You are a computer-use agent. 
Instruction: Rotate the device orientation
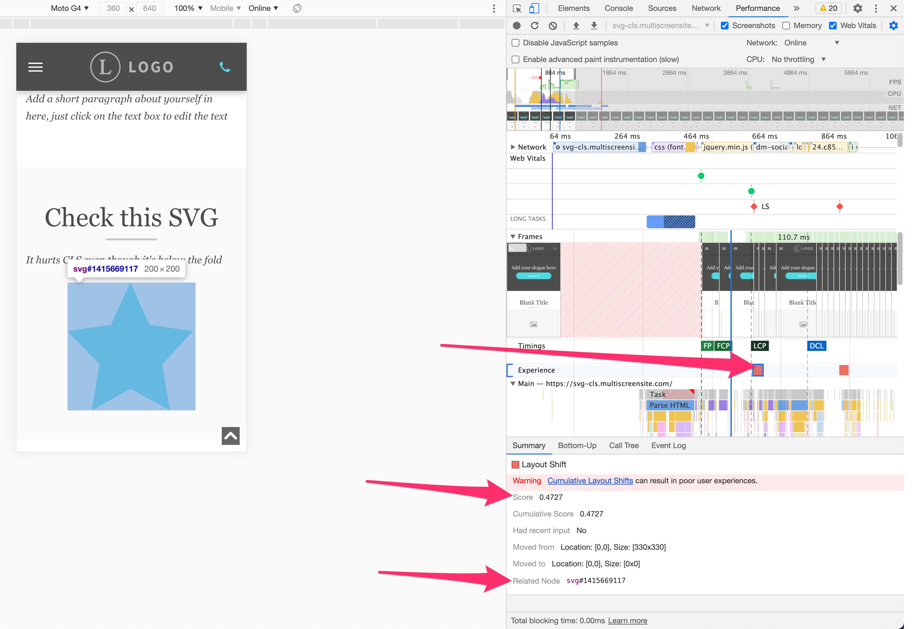(297, 8)
